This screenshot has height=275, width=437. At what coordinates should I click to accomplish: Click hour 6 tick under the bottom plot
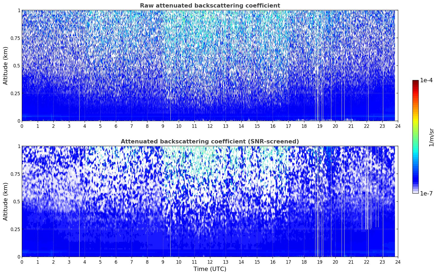click(116, 262)
